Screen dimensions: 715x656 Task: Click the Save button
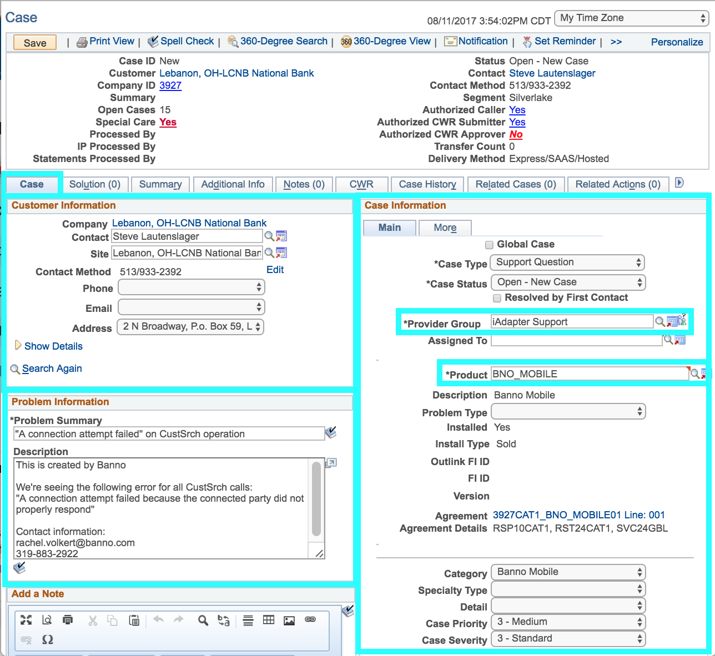35,43
